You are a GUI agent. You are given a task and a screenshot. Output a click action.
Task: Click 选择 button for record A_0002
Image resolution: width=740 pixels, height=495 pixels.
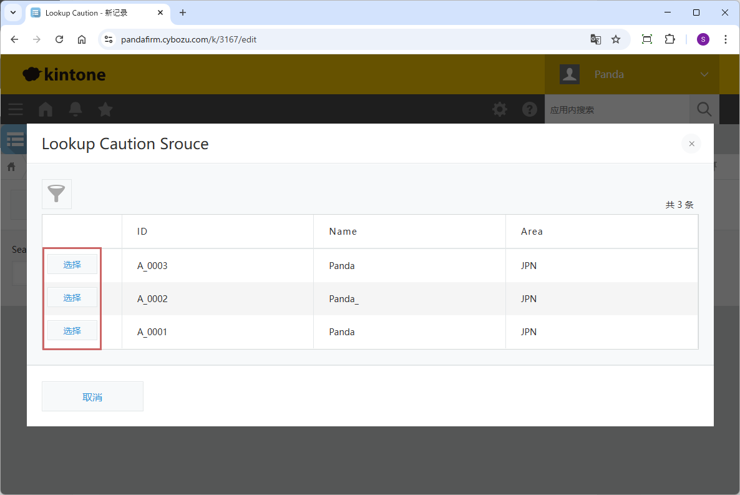(72, 298)
